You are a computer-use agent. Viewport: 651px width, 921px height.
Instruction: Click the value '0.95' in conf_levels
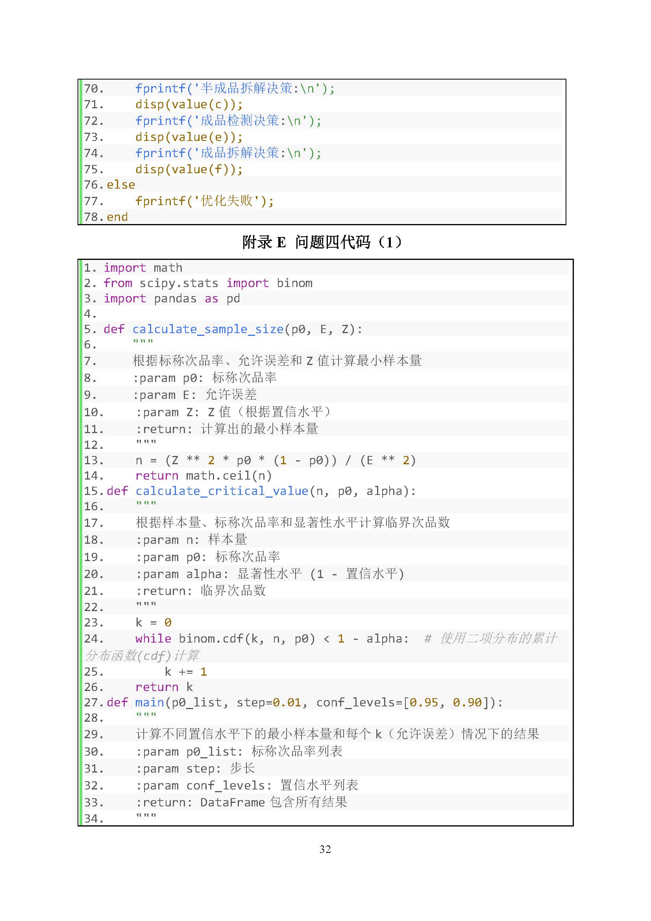pos(424,702)
